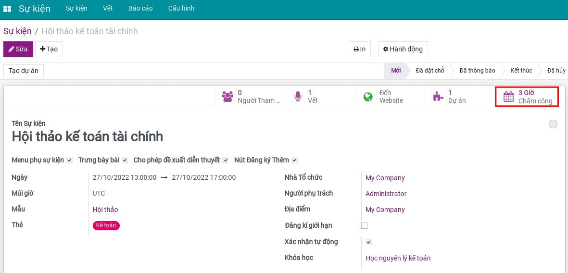This screenshot has height=273, width=568.
Task: Click the microphone Vết stat icon
Action: (298, 97)
